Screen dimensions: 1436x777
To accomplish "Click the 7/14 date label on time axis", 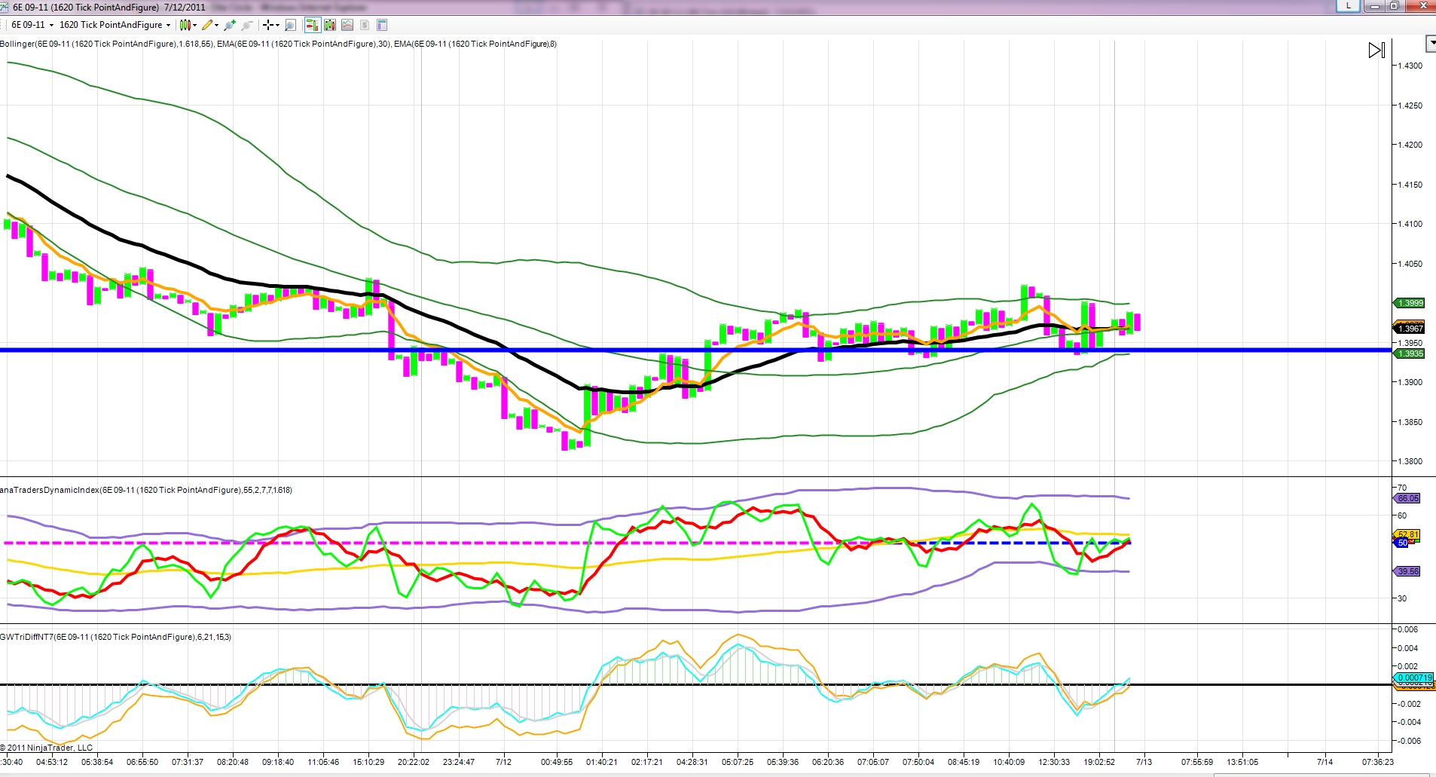I will (1324, 762).
